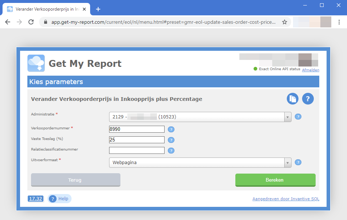
Task: Click the copy documents icon
Action: coord(293,99)
